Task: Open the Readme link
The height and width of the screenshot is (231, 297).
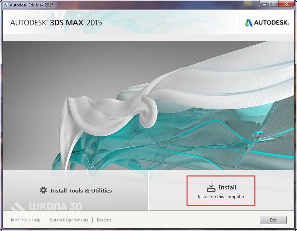Action: click(104, 220)
